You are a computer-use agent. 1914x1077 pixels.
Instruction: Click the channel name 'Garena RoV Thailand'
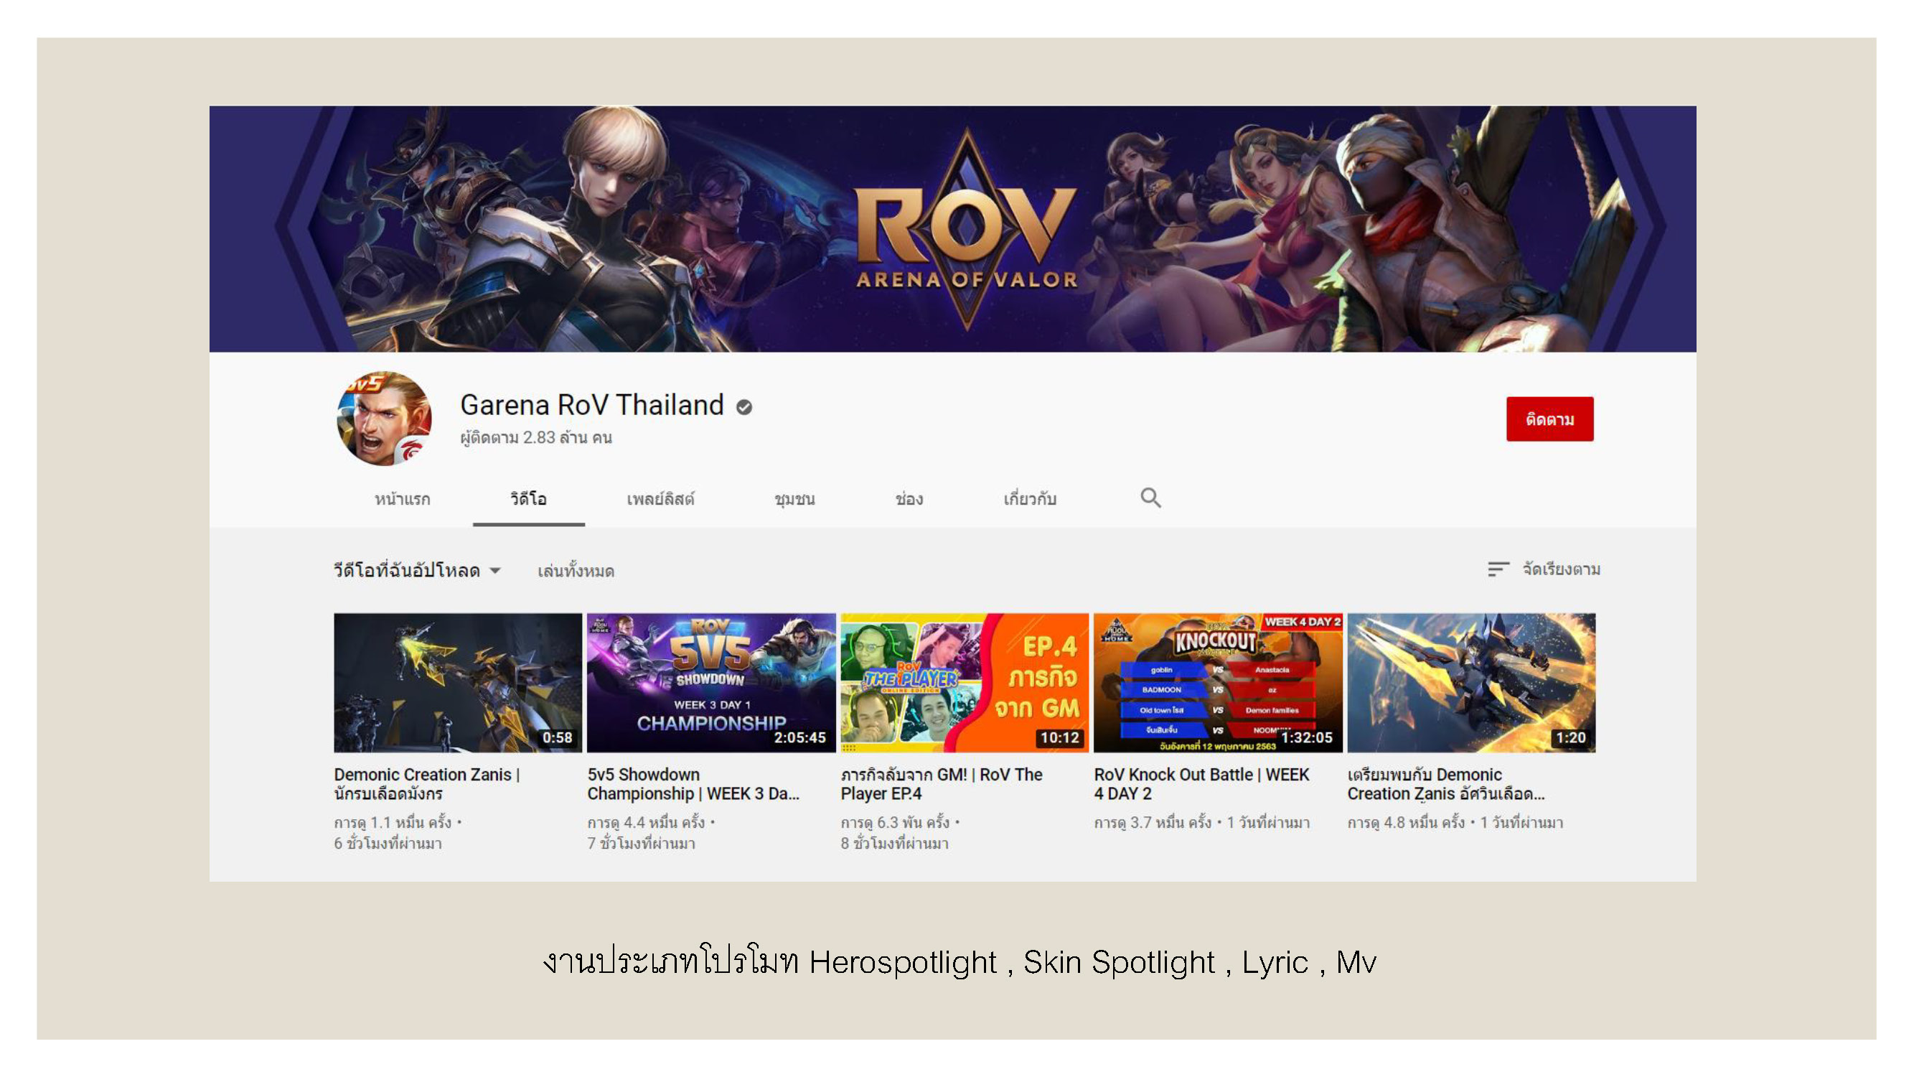point(591,405)
